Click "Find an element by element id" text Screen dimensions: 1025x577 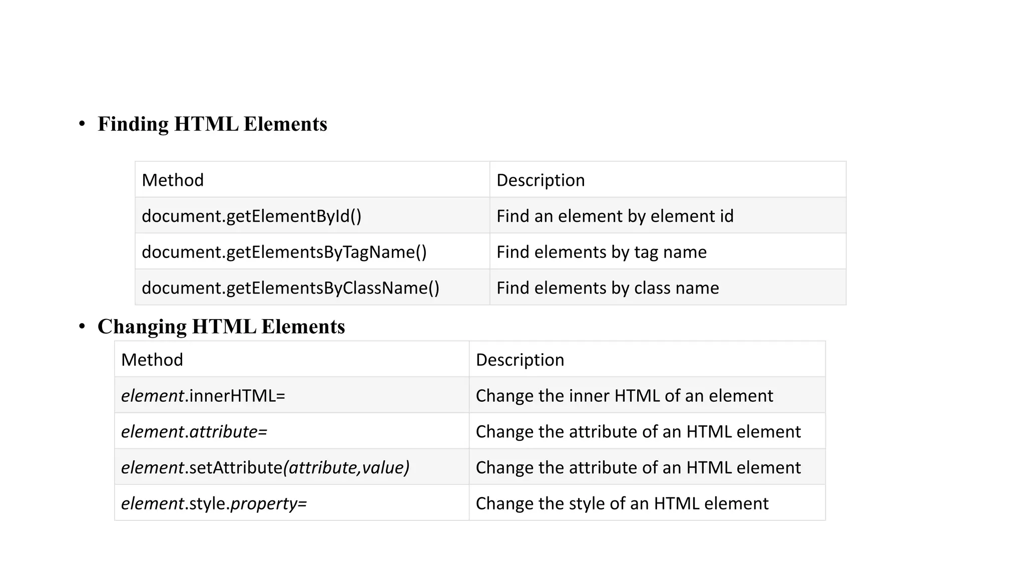pos(615,216)
